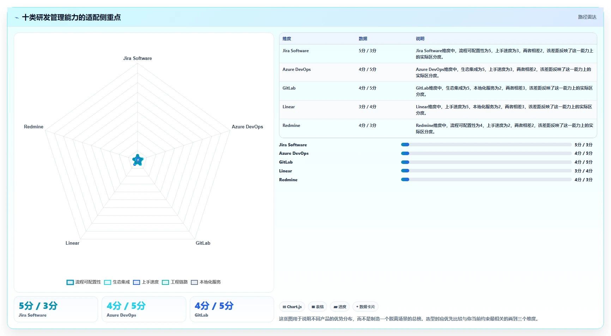Click the Redmine cell in the table
The image size is (611, 336).
[291, 126]
